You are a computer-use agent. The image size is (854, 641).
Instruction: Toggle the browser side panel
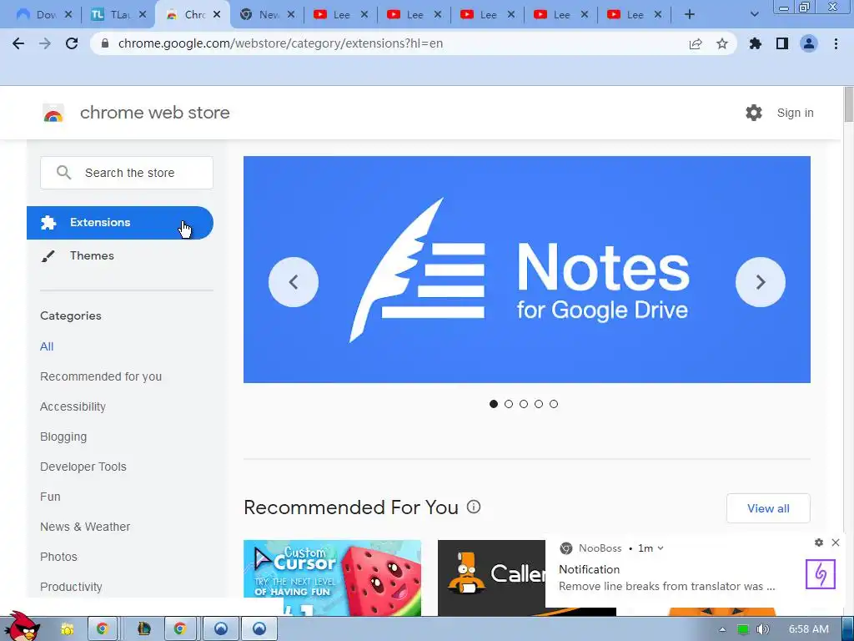coord(782,43)
